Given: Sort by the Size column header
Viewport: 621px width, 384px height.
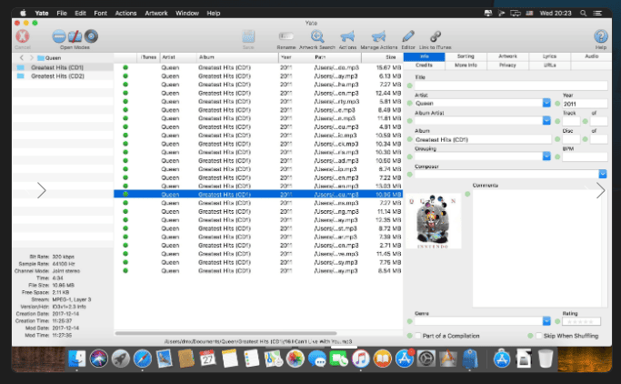Looking at the screenshot, I should pos(382,57).
